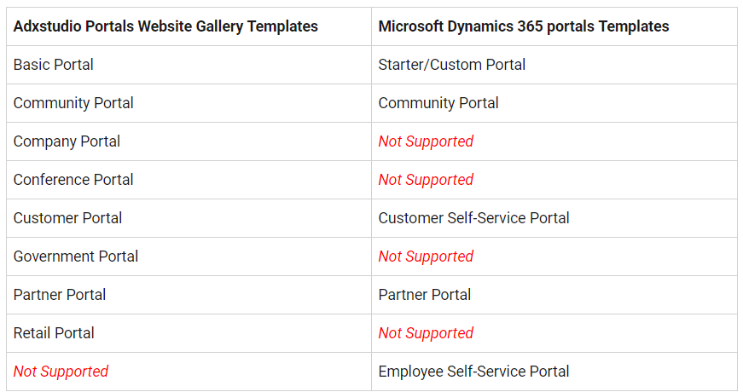The width and height of the screenshot is (743, 392).
Task: Click the Microsoft Dynamics 365 portals Templates header
Action: click(x=524, y=26)
